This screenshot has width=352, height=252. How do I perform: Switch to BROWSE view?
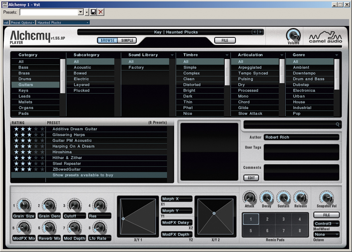coord(108,40)
